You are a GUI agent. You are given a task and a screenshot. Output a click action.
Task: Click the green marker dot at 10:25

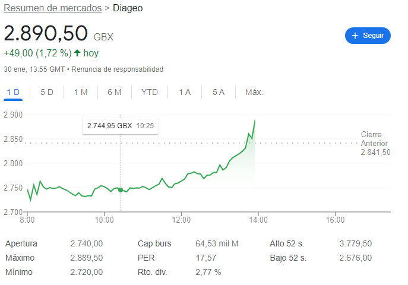click(x=121, y=190)
